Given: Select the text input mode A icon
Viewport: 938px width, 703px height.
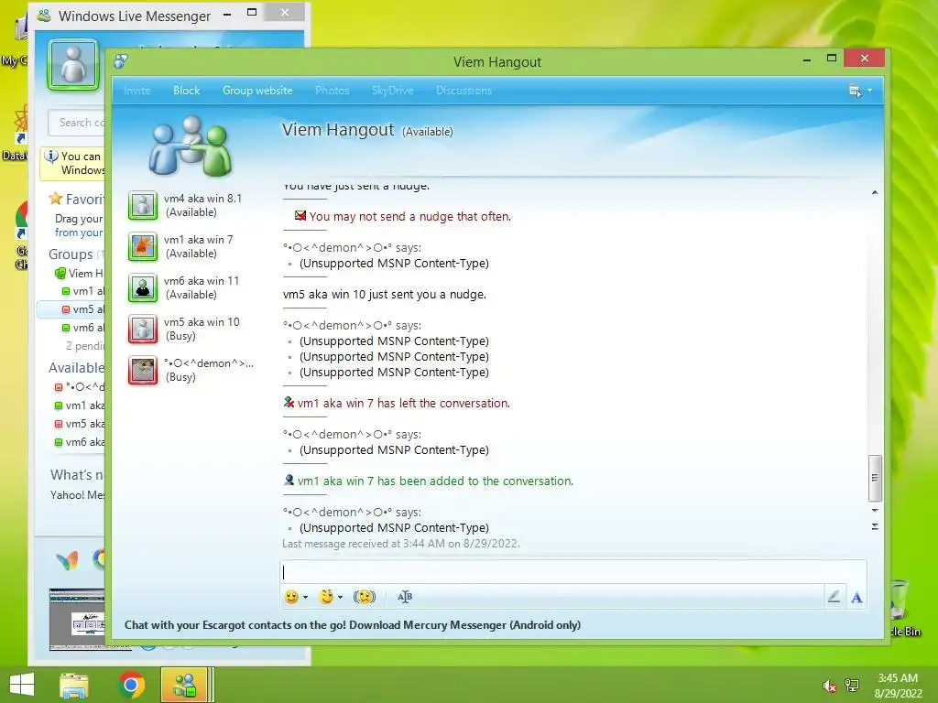Looking at the screenshot, I should [856, 597].
